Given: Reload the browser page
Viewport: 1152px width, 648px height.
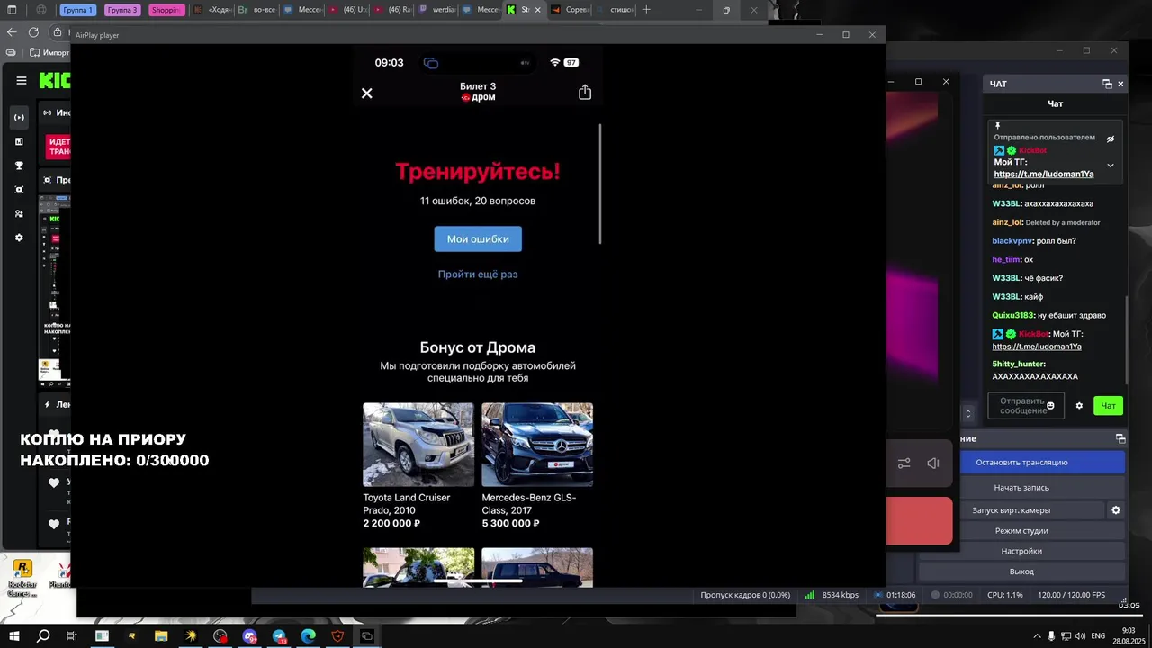Looking at the screenshot, I should click(33, 31).
